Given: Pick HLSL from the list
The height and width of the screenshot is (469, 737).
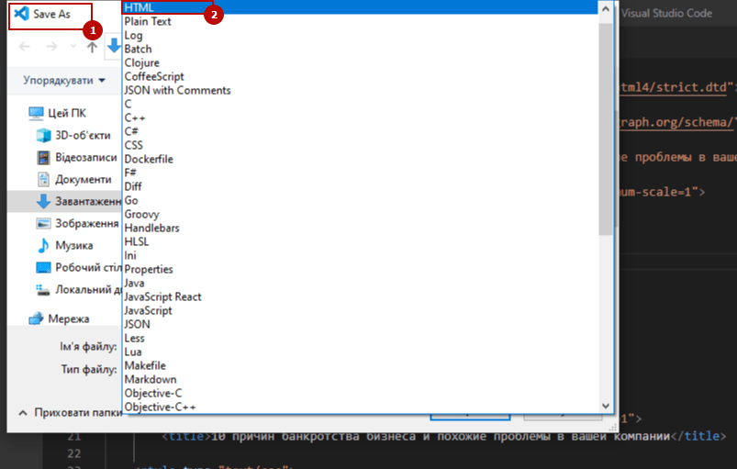Looking at the screenshot, I should (360, 241).
